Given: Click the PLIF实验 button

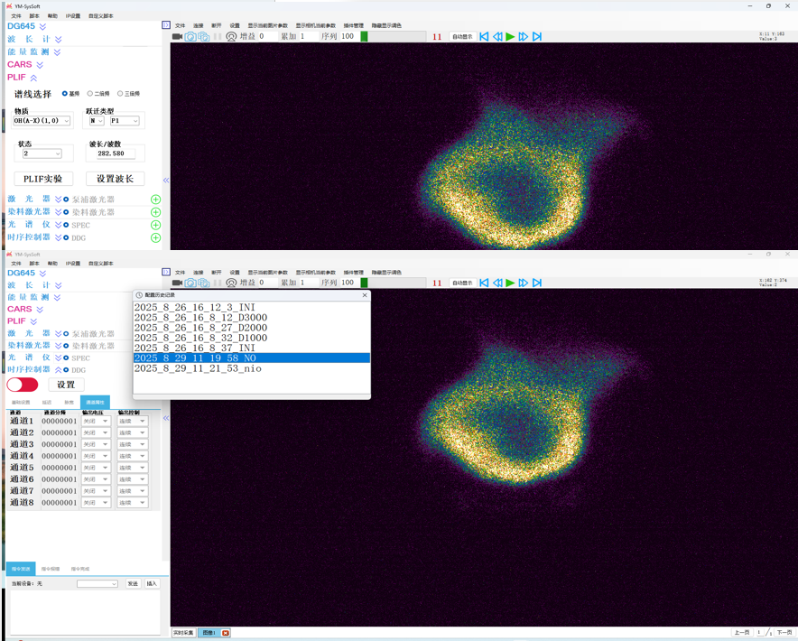Looking at the screenshot, I should [43, 179].
